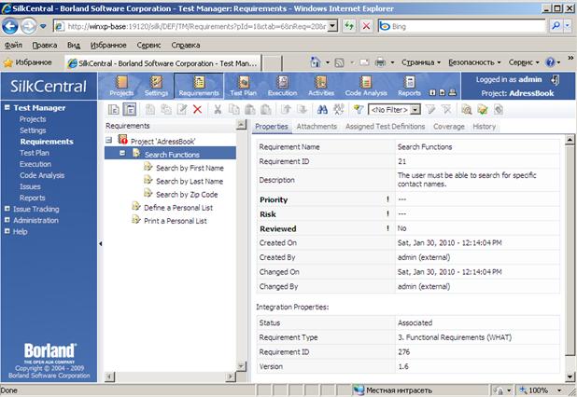
Task: Switch to the Attachments tab
Action: coord(317,127)
